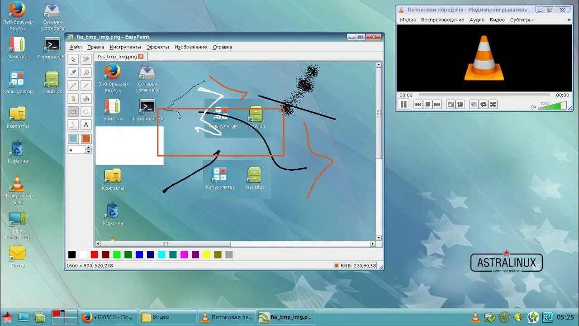Image resolution: width=579 pixels, height=326 pixels.
Task: Pick the bright green palette color
Action: click(x=117, y=255)
